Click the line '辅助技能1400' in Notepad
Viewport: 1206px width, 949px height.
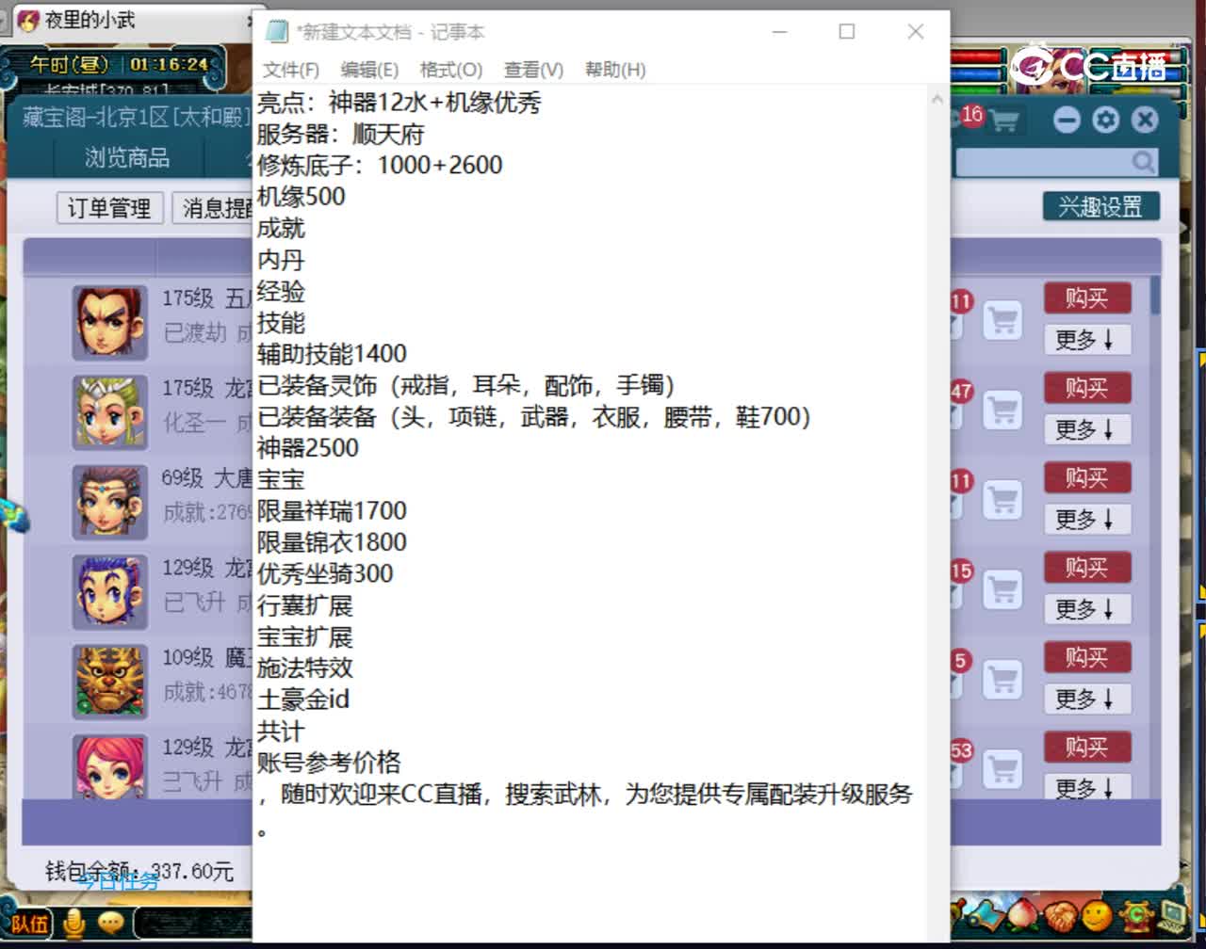pos(332,353)
